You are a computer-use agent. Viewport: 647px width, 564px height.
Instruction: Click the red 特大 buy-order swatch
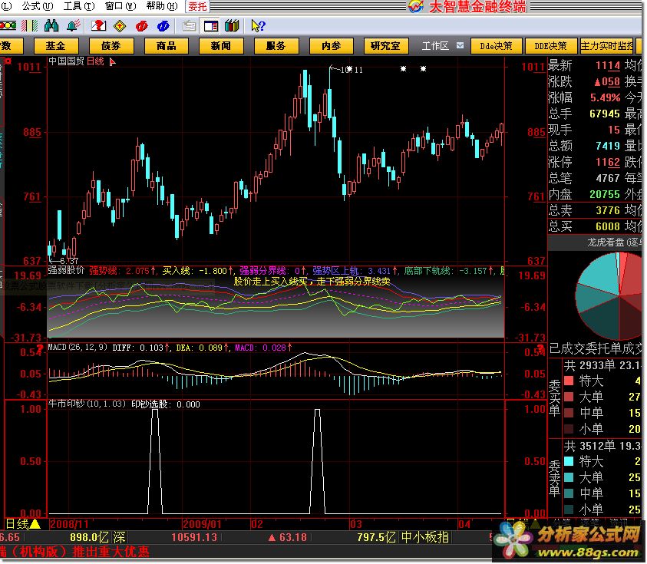pos(569,381)
